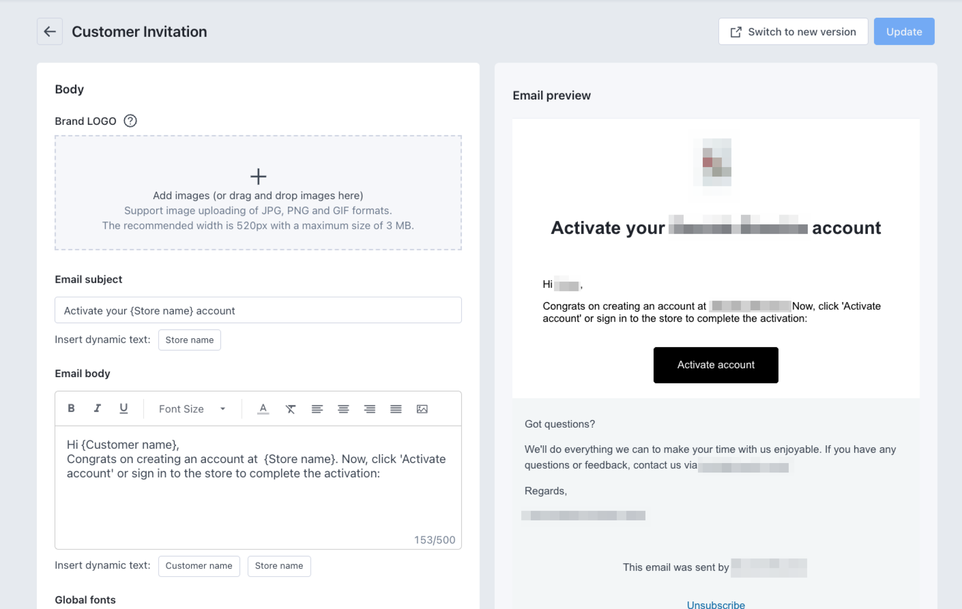Click the Email subject input field
Image resolution: width=962 pixels, height=609 pixels.
click(x=258, y=310)
